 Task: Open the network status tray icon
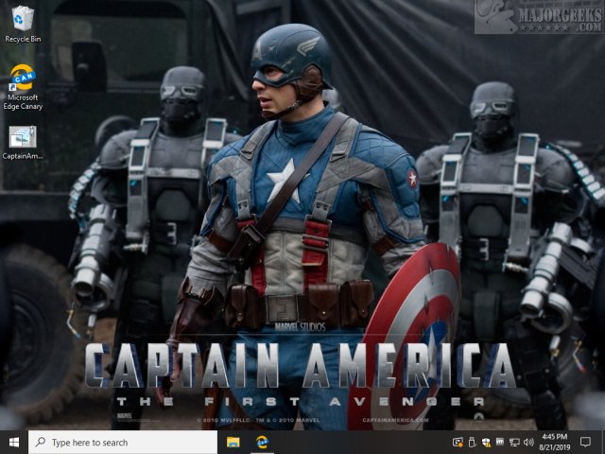click(x=514, y=443)
